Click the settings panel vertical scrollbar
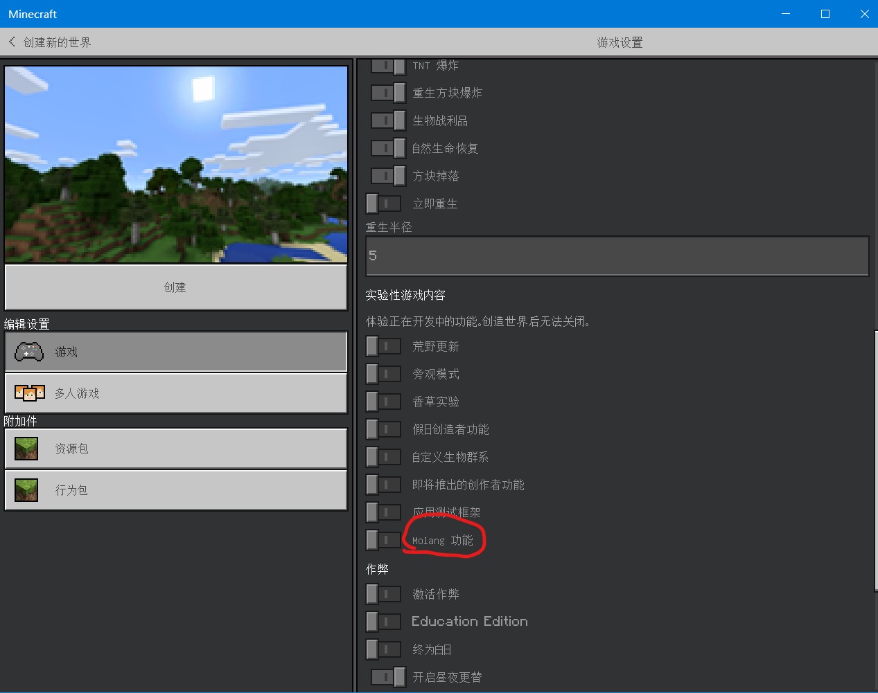 coord(875,461)
